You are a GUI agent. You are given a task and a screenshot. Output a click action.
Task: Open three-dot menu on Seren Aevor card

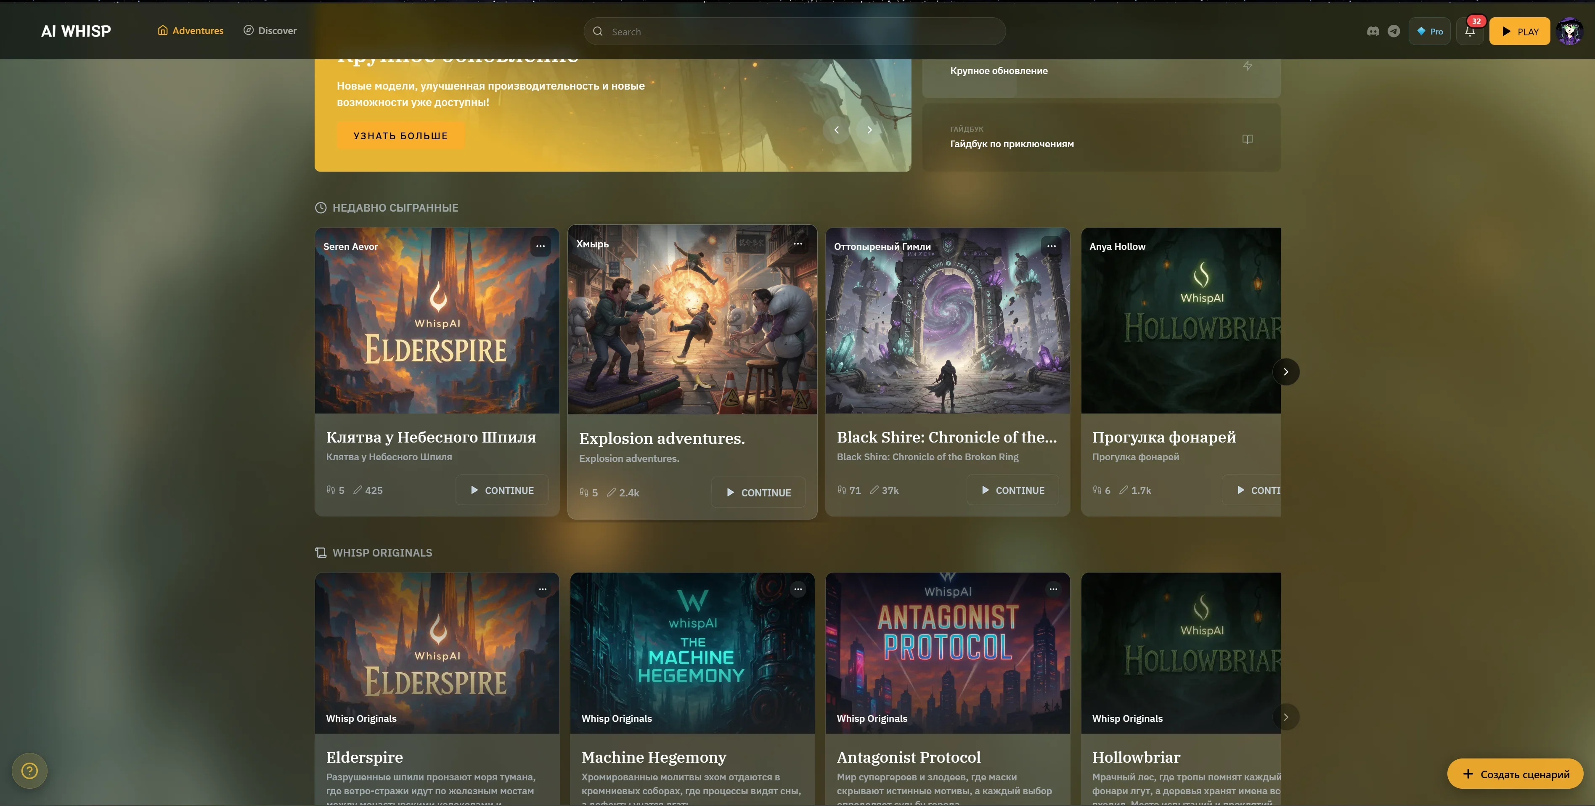pyautogui.click(x=540, y=247)
